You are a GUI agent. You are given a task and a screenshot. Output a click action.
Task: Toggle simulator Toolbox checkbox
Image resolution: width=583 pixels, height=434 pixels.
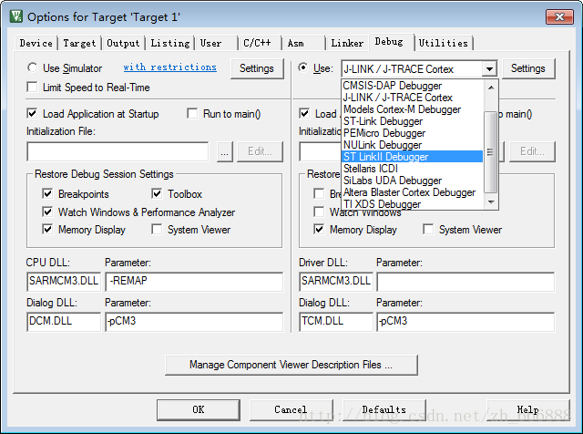pos(157,193)
